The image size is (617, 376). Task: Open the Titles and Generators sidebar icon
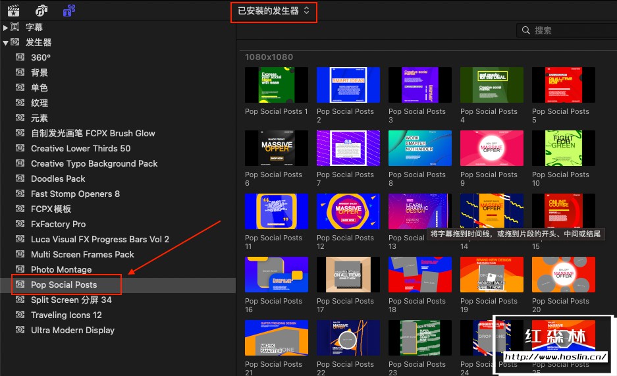[x=69, y=11]
